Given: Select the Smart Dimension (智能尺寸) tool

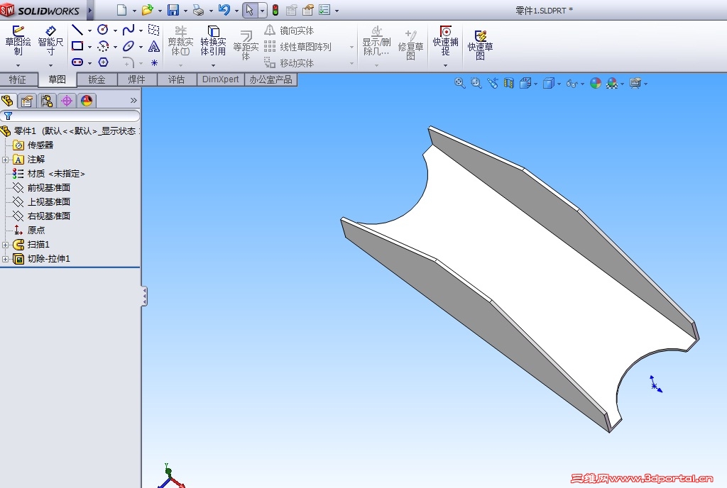Looking at the screenshot, I should tap(50, 40).
